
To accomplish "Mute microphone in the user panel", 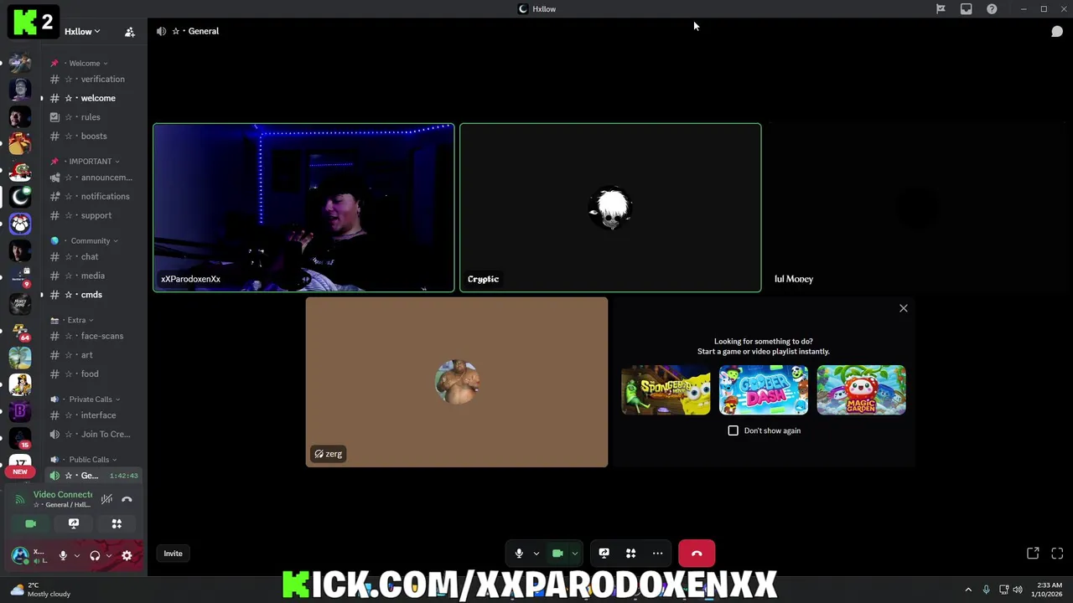I will click(x=63, y=555).
